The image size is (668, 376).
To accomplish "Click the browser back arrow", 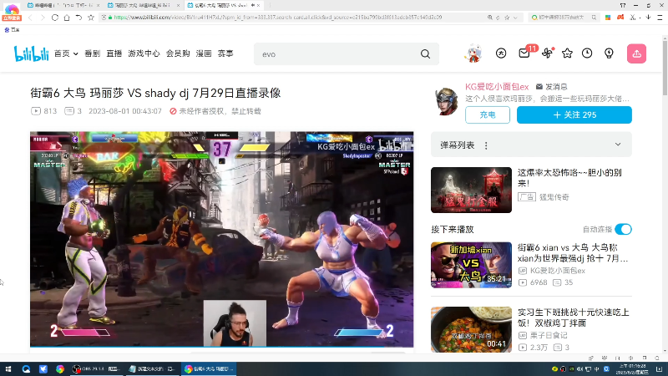I will pyautogui.click(x=30, y=18).
